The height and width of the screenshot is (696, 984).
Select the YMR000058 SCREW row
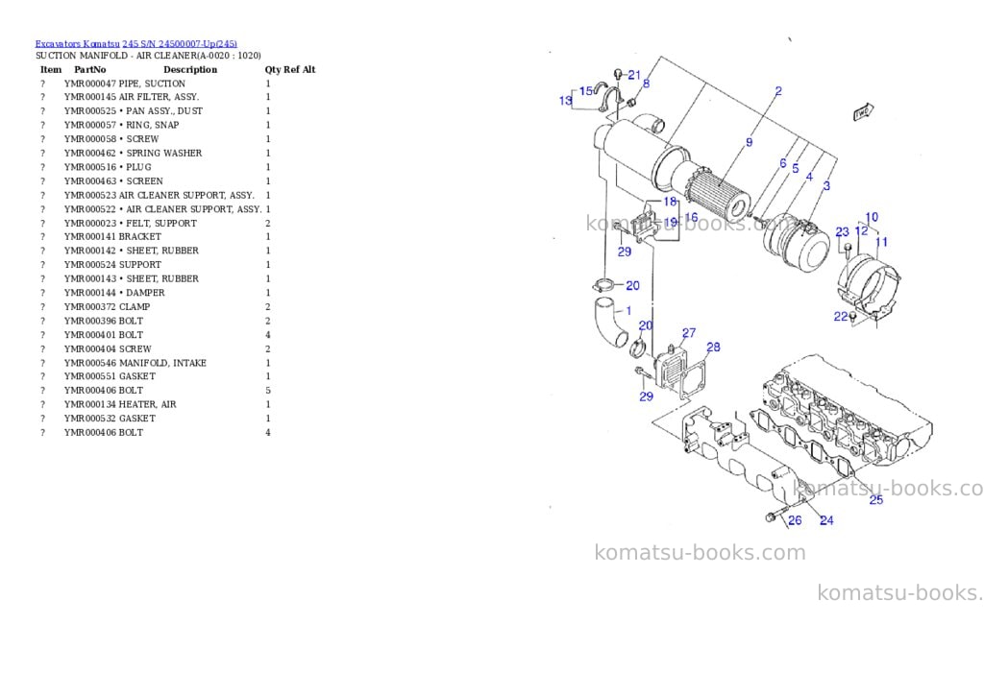tap(156, 139)
